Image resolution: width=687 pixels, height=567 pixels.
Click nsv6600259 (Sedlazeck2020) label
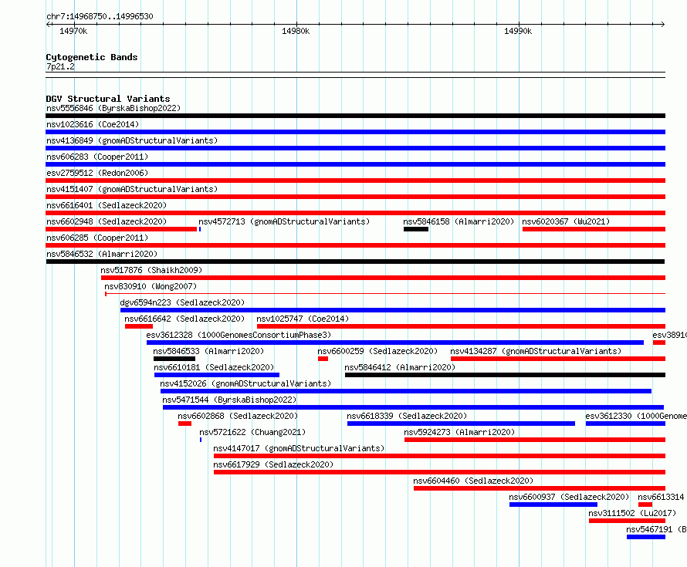click(x=377, y=351)
